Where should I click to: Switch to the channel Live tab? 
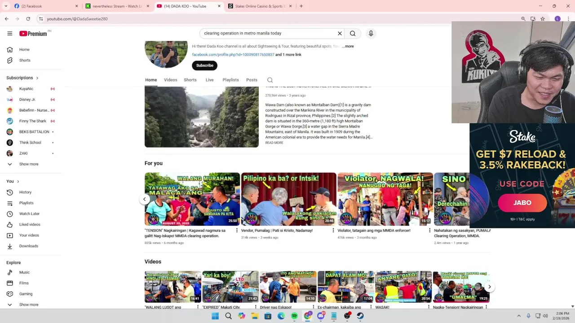click(209, 80)
